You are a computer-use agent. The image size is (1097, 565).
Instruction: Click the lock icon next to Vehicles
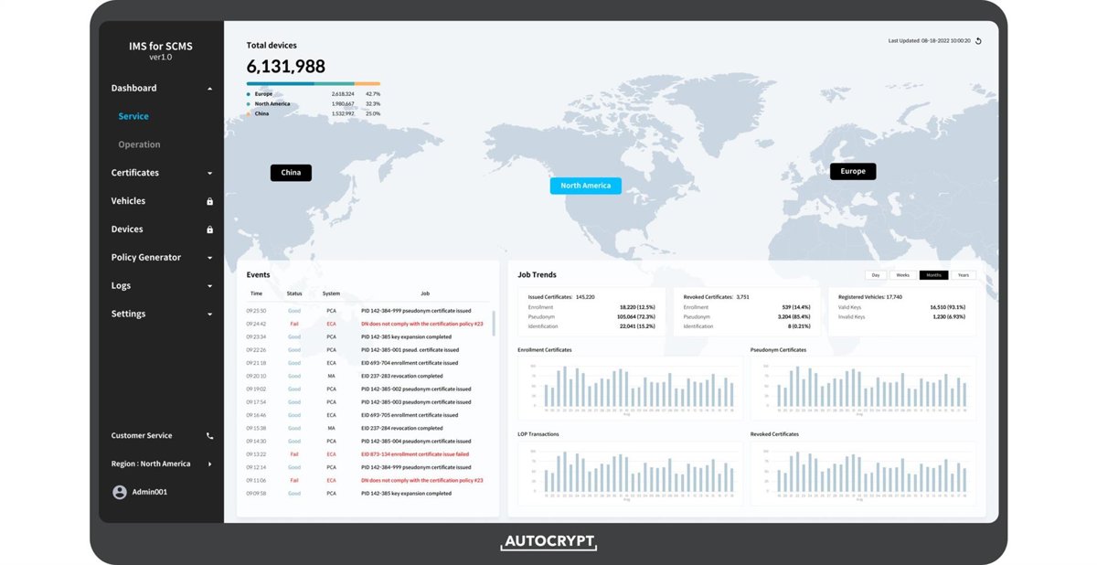tap(209, 201)
